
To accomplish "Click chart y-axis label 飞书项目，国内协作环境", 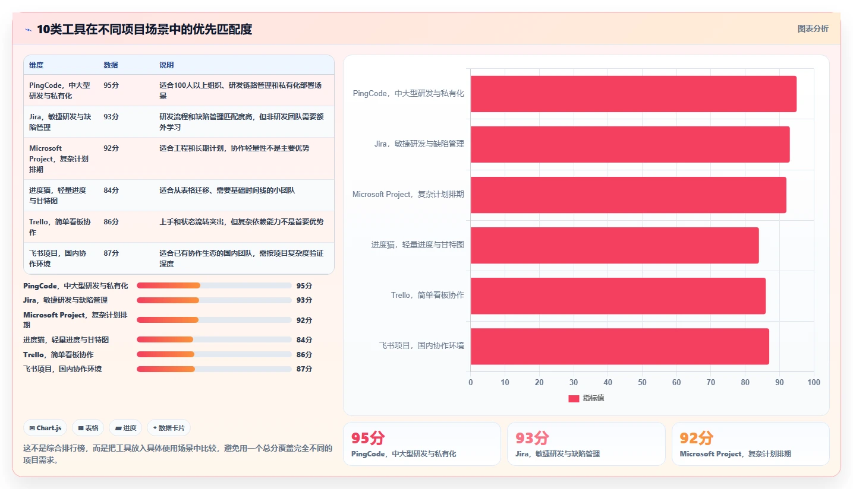I will (422, 345).
